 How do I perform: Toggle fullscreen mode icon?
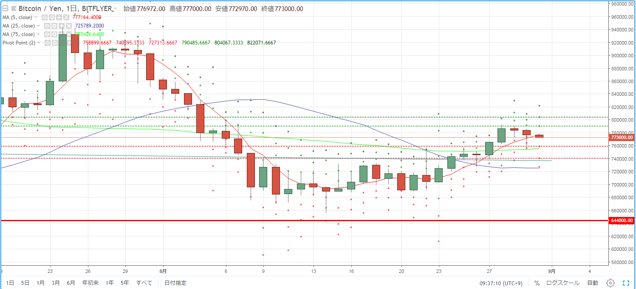coord(626,283)
